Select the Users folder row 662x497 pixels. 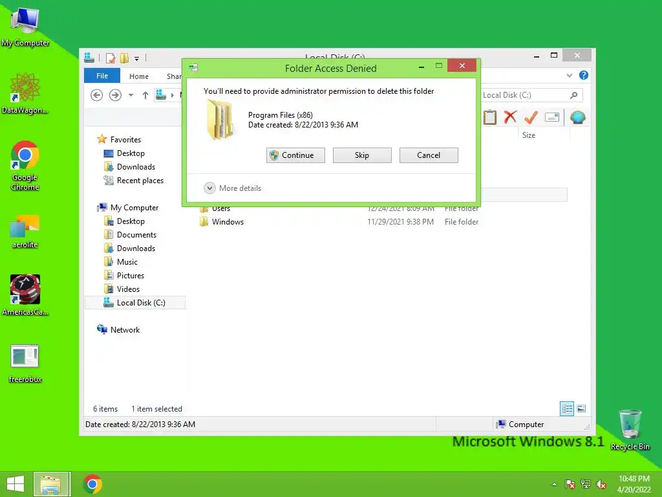point(339,209)
